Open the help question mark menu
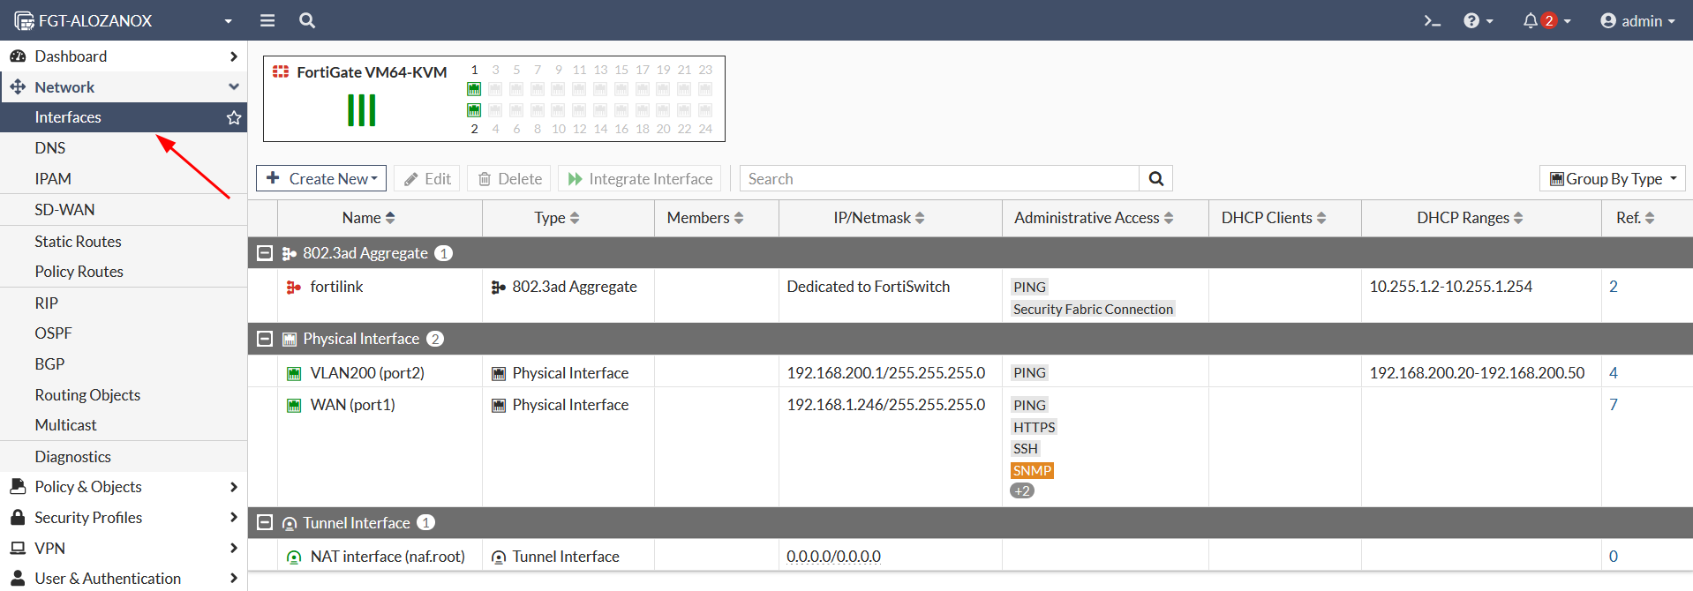 click(x=1471, y=20)
